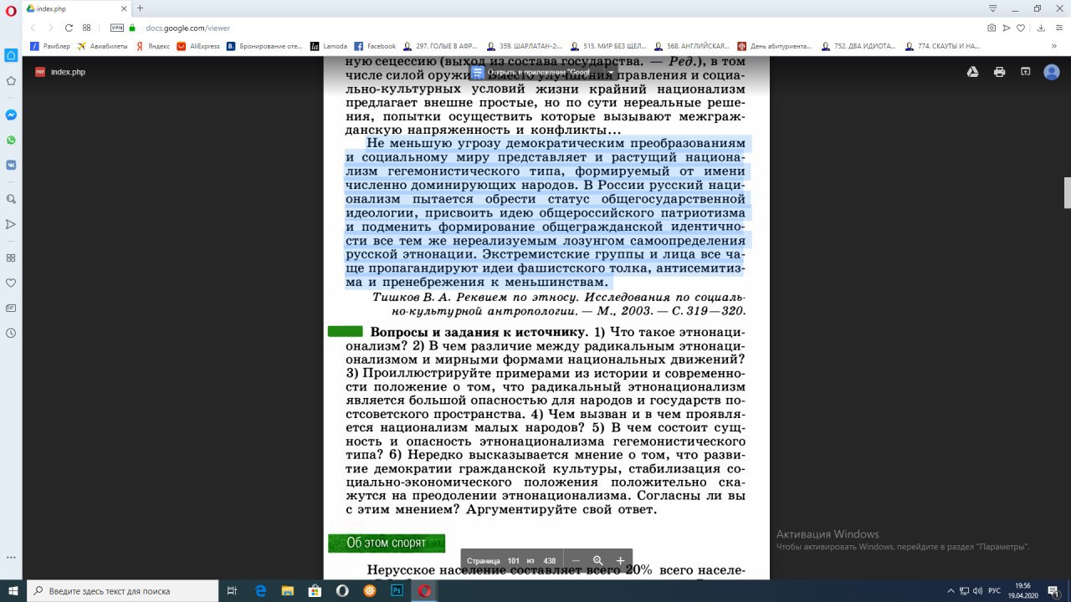The image size is (1071, 602).
Task: Launch Photoshop from the taskbar
Action: pyautogui.click(x=397, y=590)
